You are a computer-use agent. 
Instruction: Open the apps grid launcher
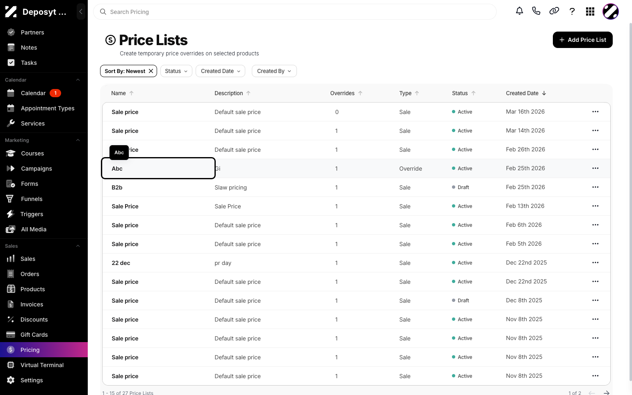pos(590,11)
